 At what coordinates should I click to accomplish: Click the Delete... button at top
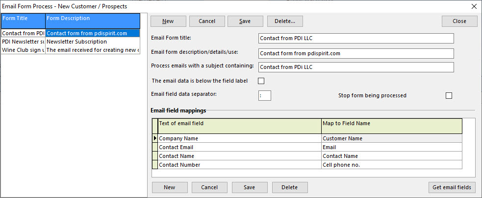click(x=284, y=21)
